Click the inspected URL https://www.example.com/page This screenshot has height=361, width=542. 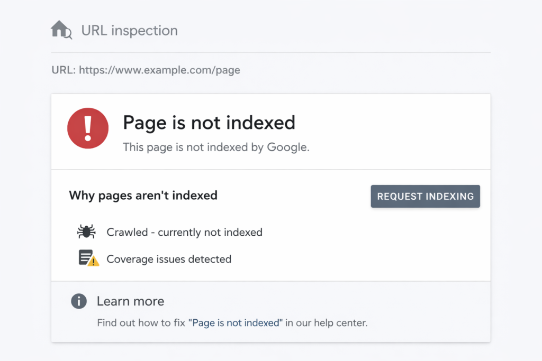pos(159,70)
